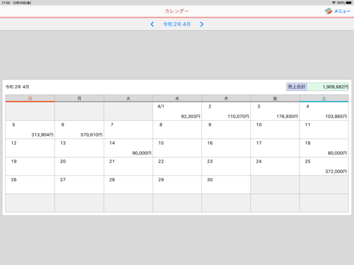Select the 570,610円 sales amount
Image resolution: width=354 pixels, height=265 pixels.
coord(92,135)
